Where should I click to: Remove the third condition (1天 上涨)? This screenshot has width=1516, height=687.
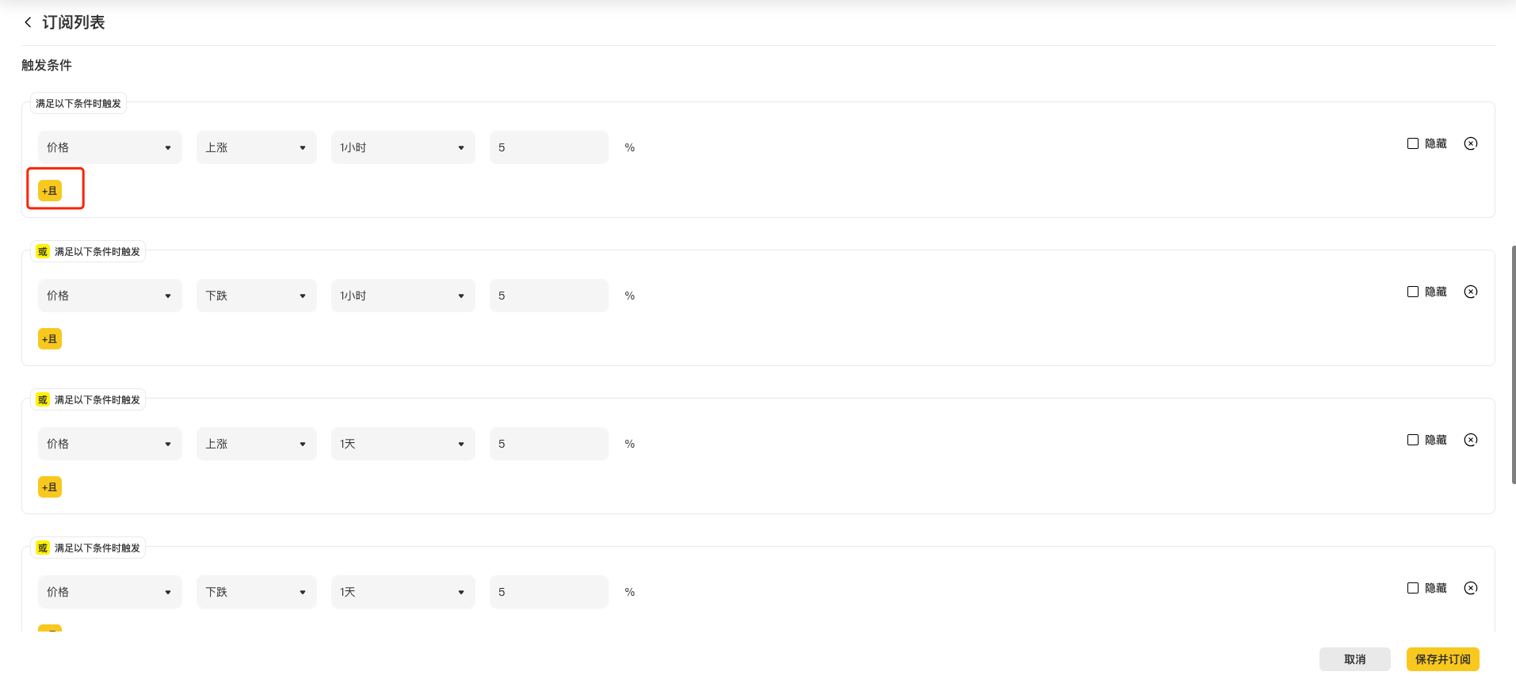(1470, 440)
